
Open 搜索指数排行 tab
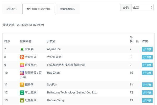coord(68,9)
